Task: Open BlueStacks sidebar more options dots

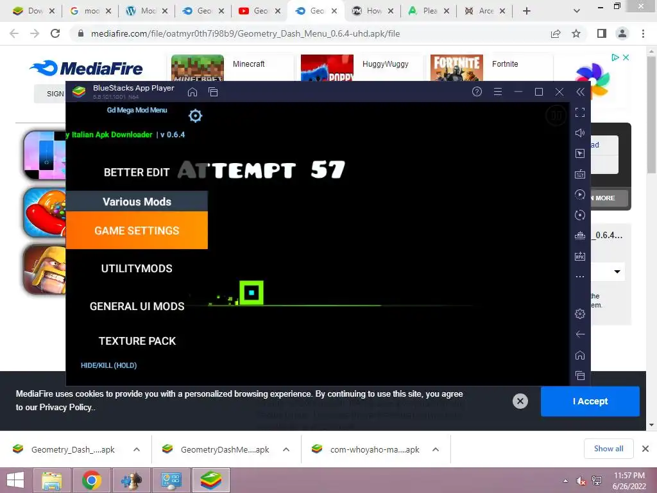Action: coord(580,277)
